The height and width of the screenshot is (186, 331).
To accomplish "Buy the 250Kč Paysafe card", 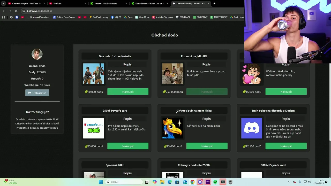I will (x=128, y=146).
